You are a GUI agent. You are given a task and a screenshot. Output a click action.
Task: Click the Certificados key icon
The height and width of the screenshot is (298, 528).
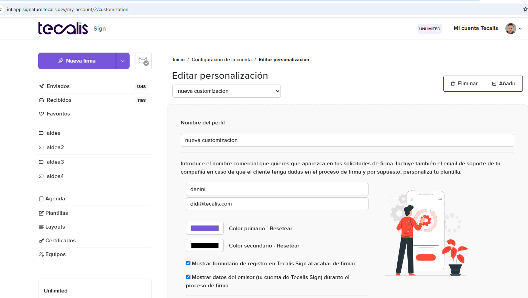tap(41, 241)
